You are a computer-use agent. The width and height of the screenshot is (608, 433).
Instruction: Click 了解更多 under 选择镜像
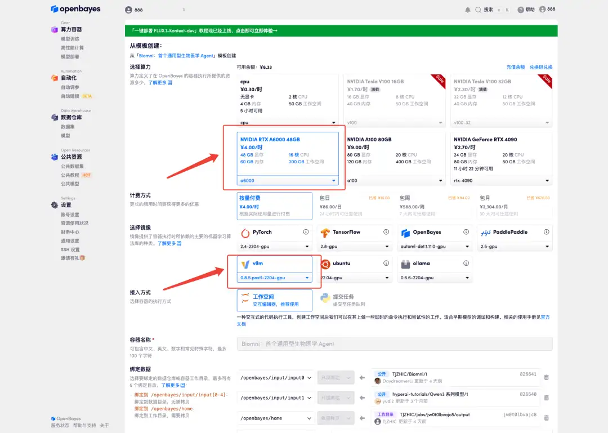tap(169, 243)
